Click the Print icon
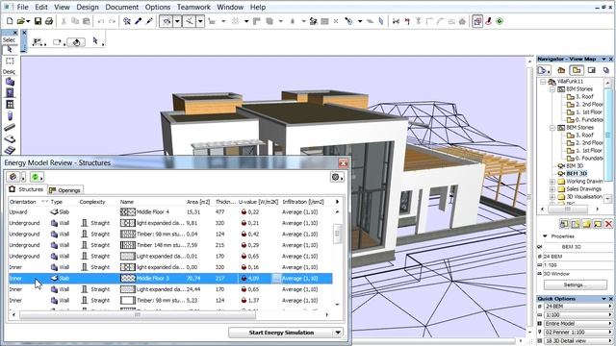Screen dimensions: 616x346 [49, 21]
